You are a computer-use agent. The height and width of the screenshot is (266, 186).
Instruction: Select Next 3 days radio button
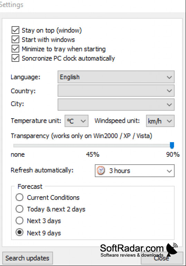coord(19,221)
